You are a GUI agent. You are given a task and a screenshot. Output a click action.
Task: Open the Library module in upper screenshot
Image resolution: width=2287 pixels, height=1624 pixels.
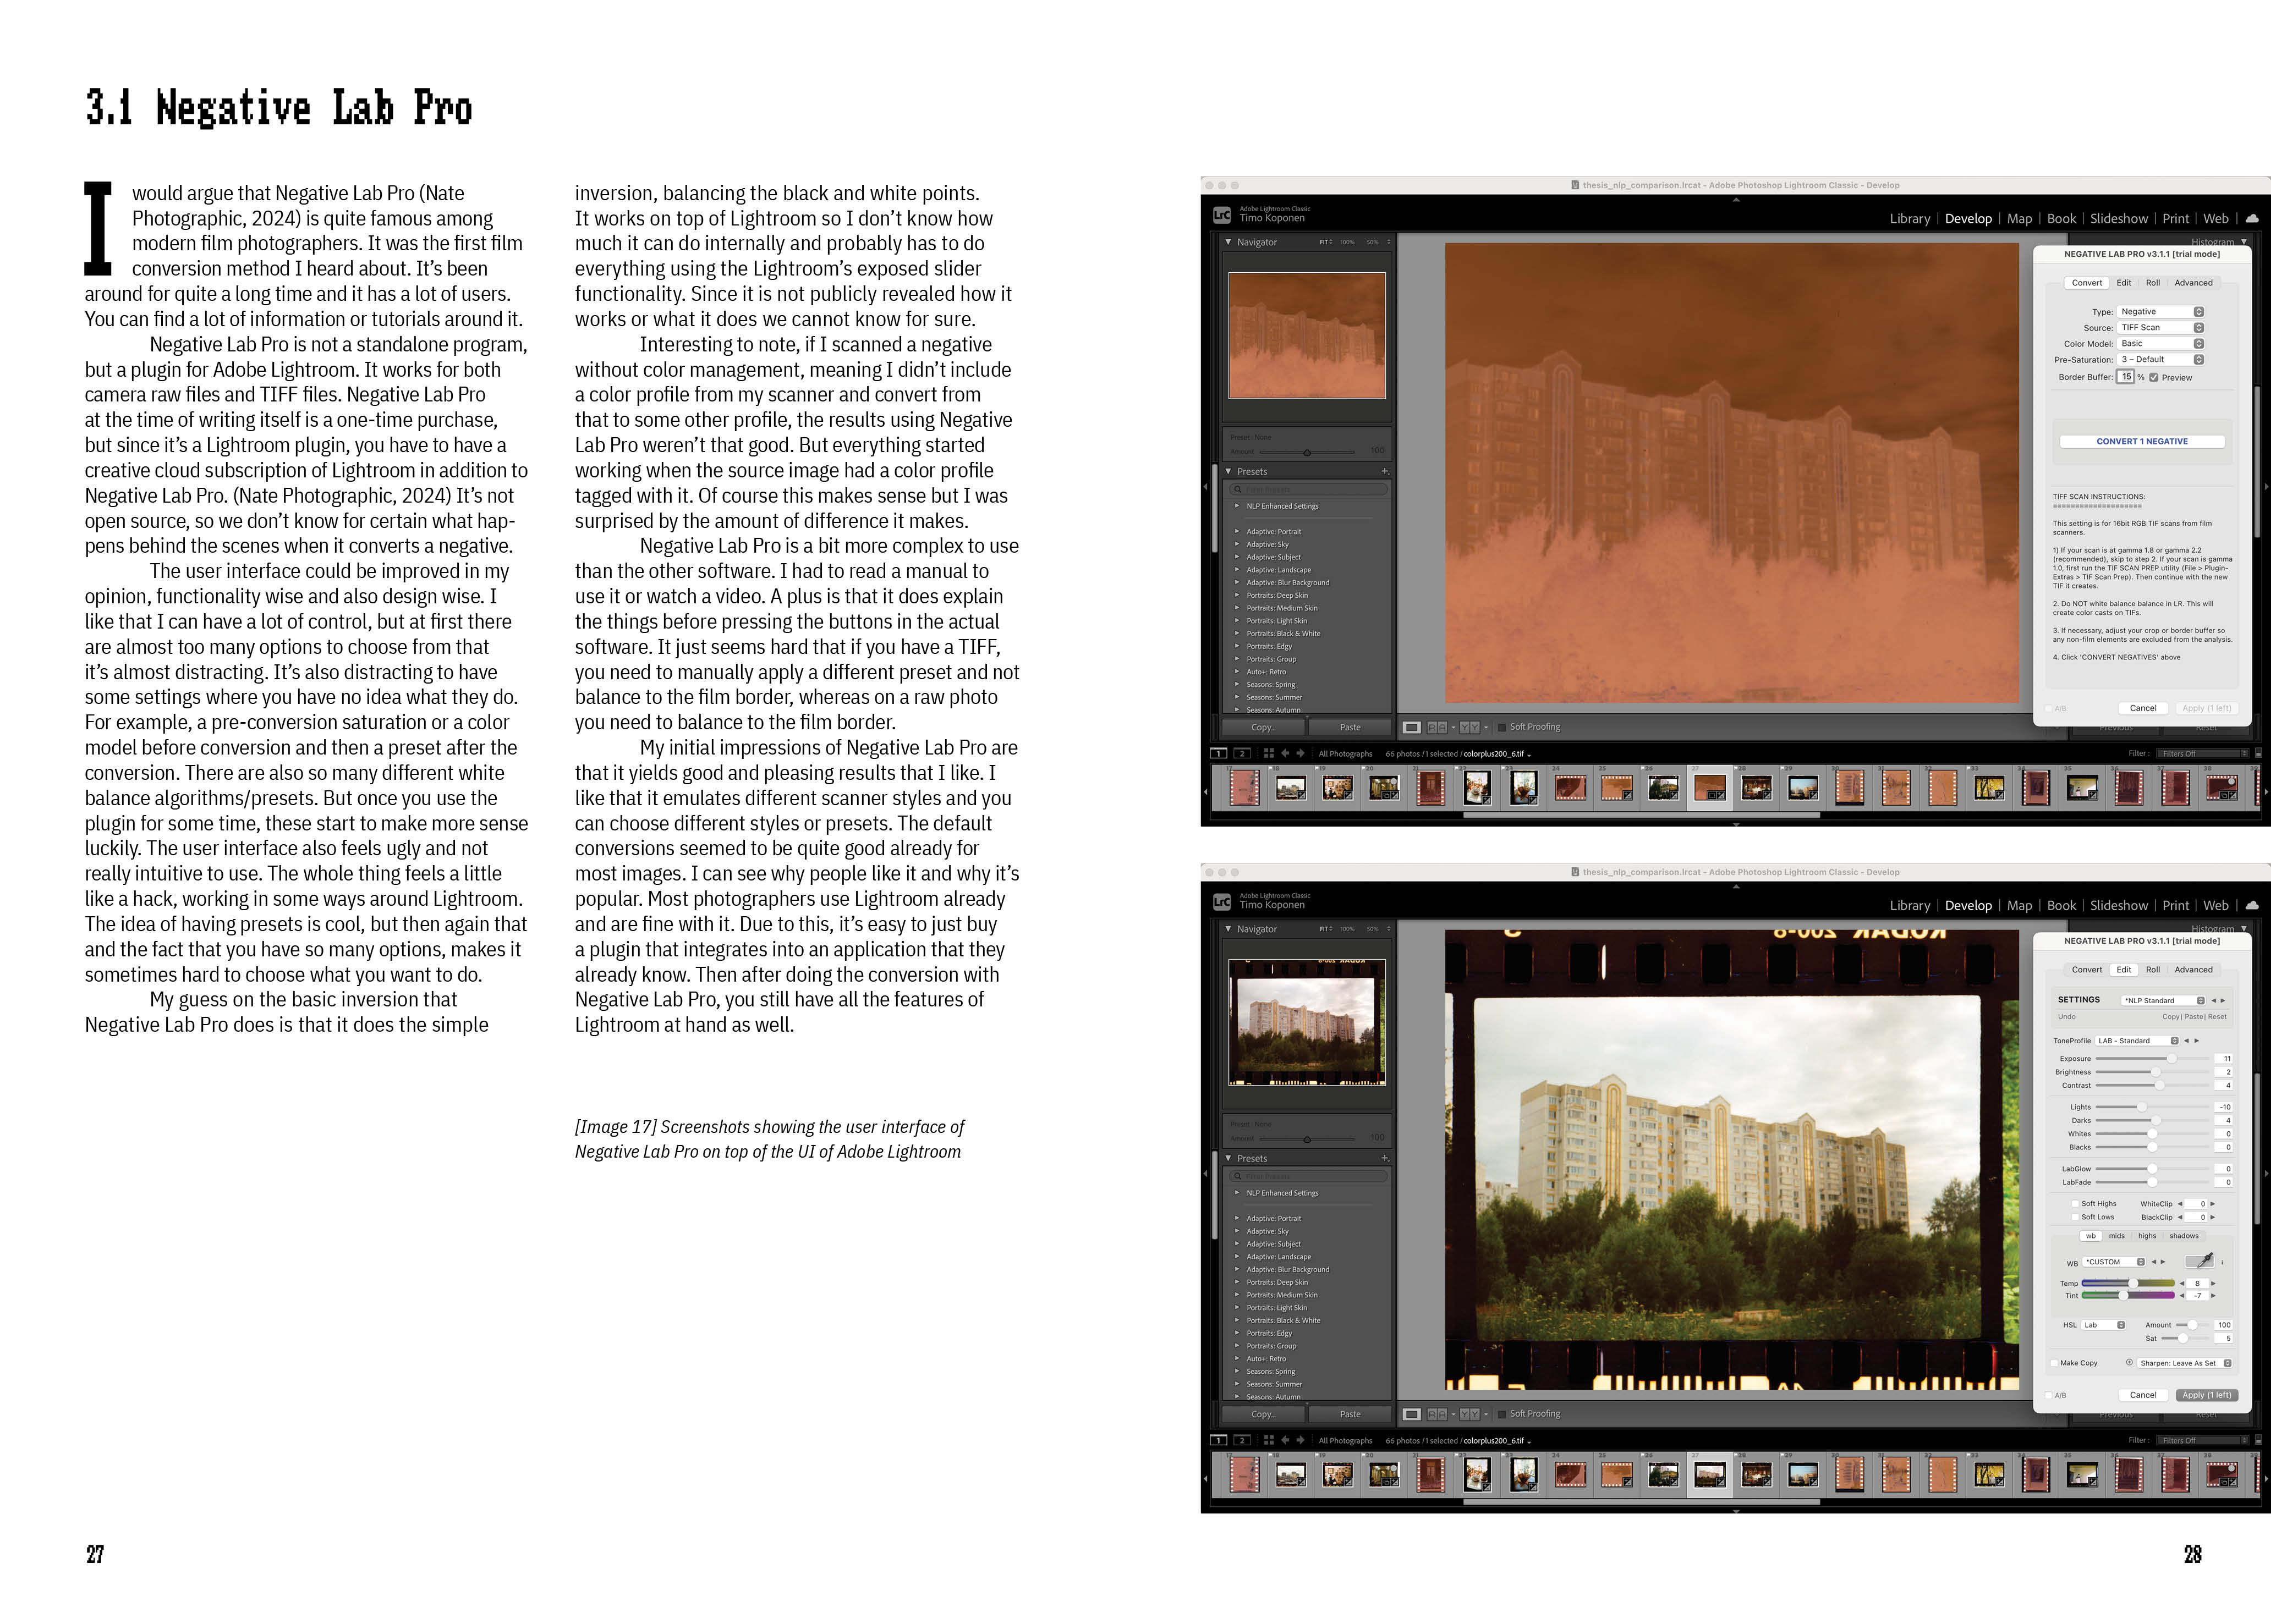tap(1910, 218)
